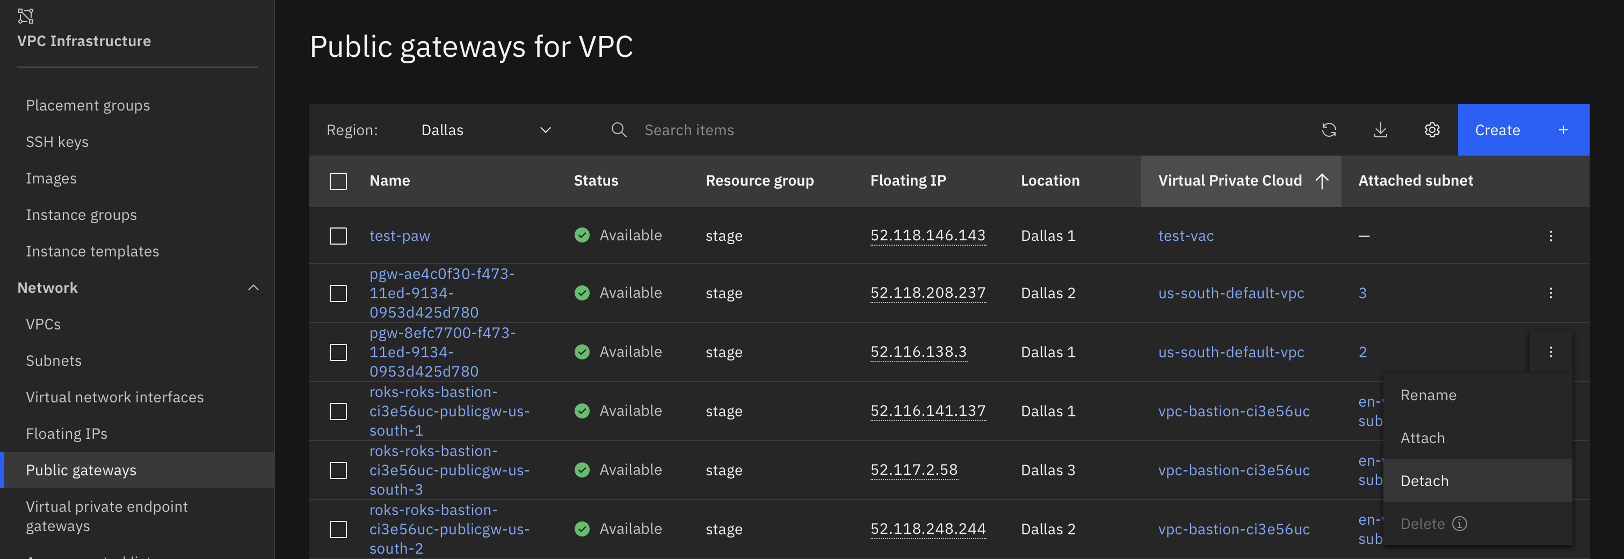
Task: Focus the Search items field
Action: (x=946, y=130)
